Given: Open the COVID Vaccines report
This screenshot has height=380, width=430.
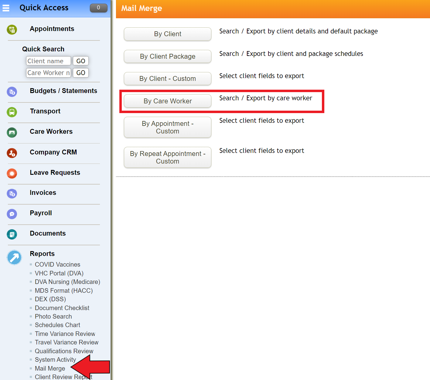Looking at the screenshot, I should [57, 264].
